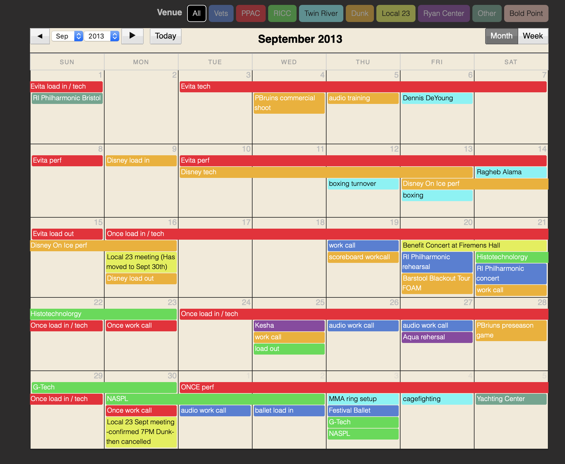The height and width of the screenshot is (464, 565).
Task: Filter events by RICC venue
Action: [x=282, y=13]
